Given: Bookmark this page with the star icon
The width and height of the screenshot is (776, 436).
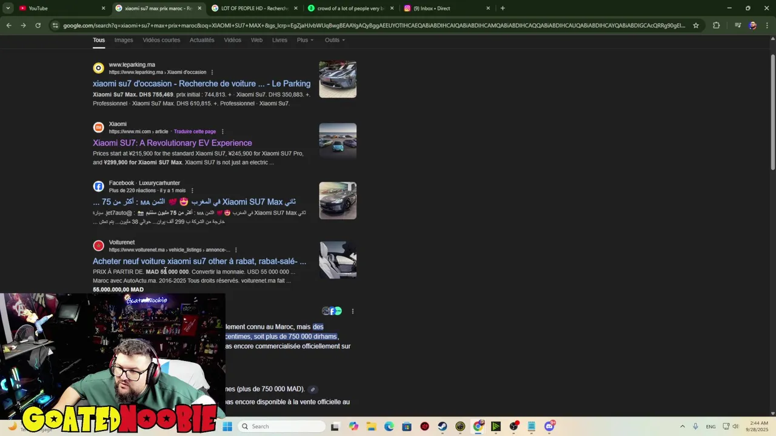Looking at the screenshot, I should tap(696, 25).
